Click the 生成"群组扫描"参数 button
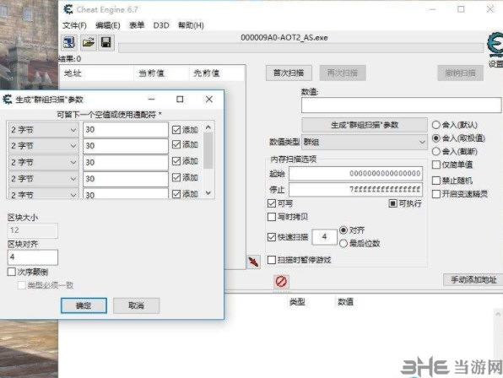The width and height of the screenshot is (503, 378). coord(365,125)
